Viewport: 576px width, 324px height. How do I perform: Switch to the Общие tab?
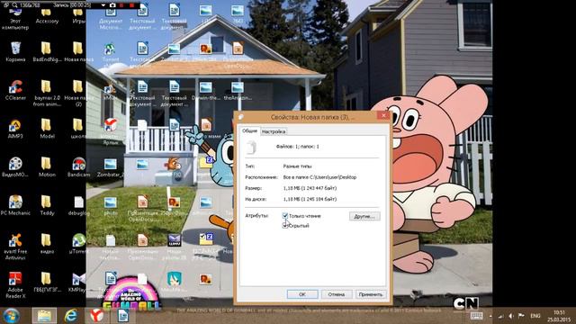(250, 130)
